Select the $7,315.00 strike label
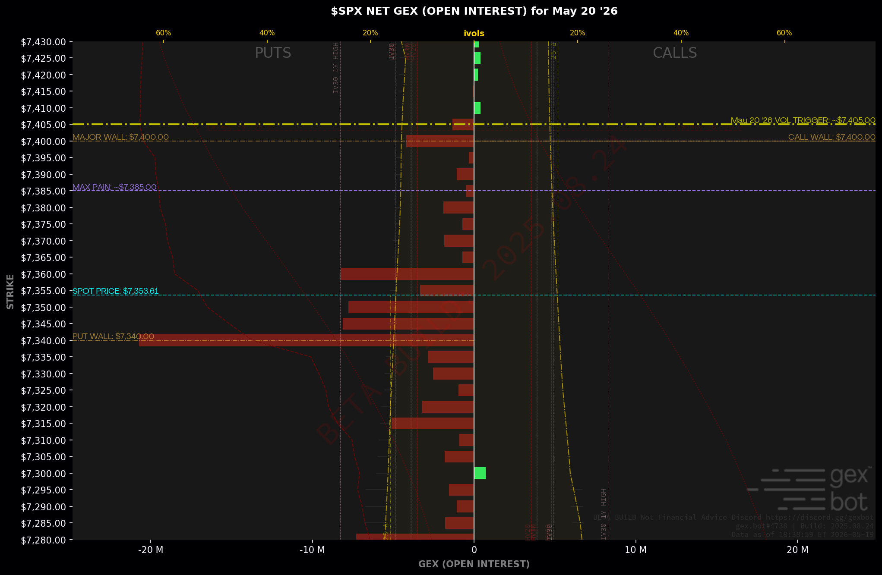Screen dimensions: 882x575 coord(43,424)
